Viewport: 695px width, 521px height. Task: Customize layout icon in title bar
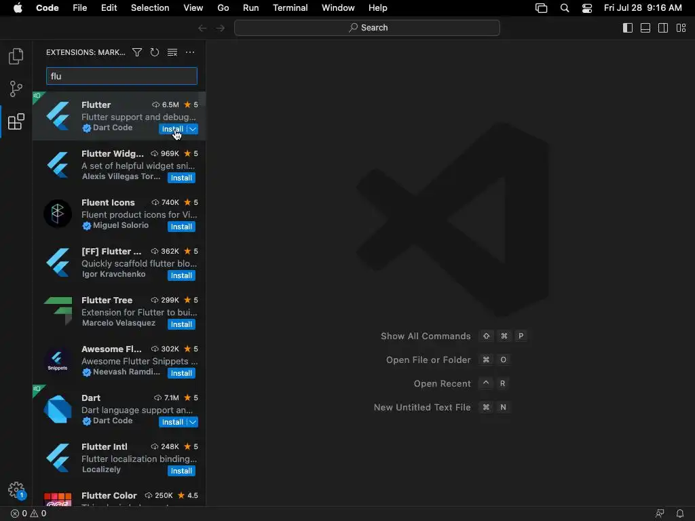click(x=681, y=28)
